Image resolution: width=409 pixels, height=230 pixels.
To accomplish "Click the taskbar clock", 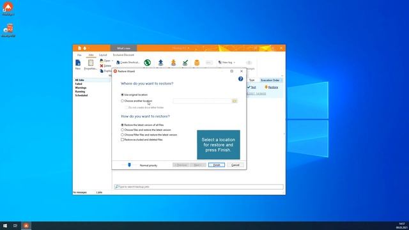I will [x=402, y=226].
